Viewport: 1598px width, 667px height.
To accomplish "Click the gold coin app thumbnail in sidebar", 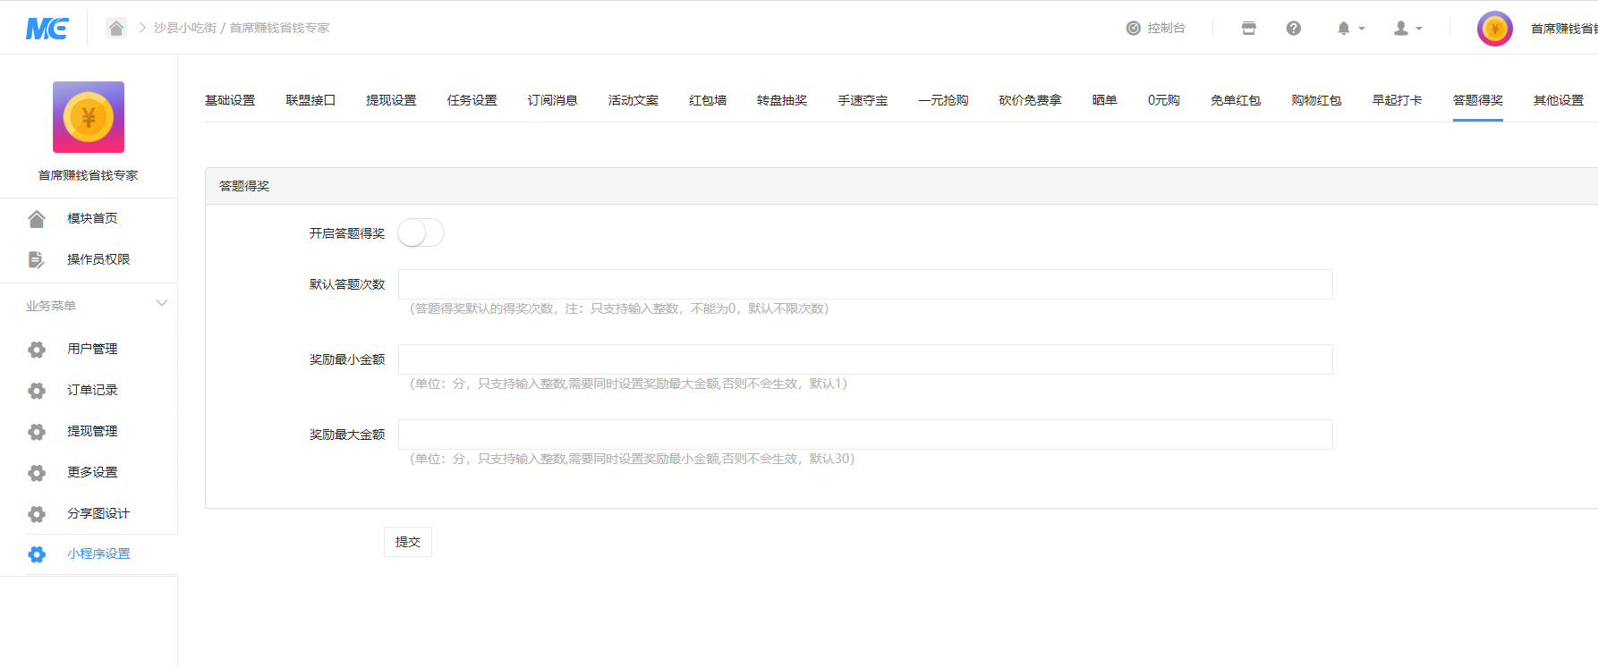I will pos(89,117).
